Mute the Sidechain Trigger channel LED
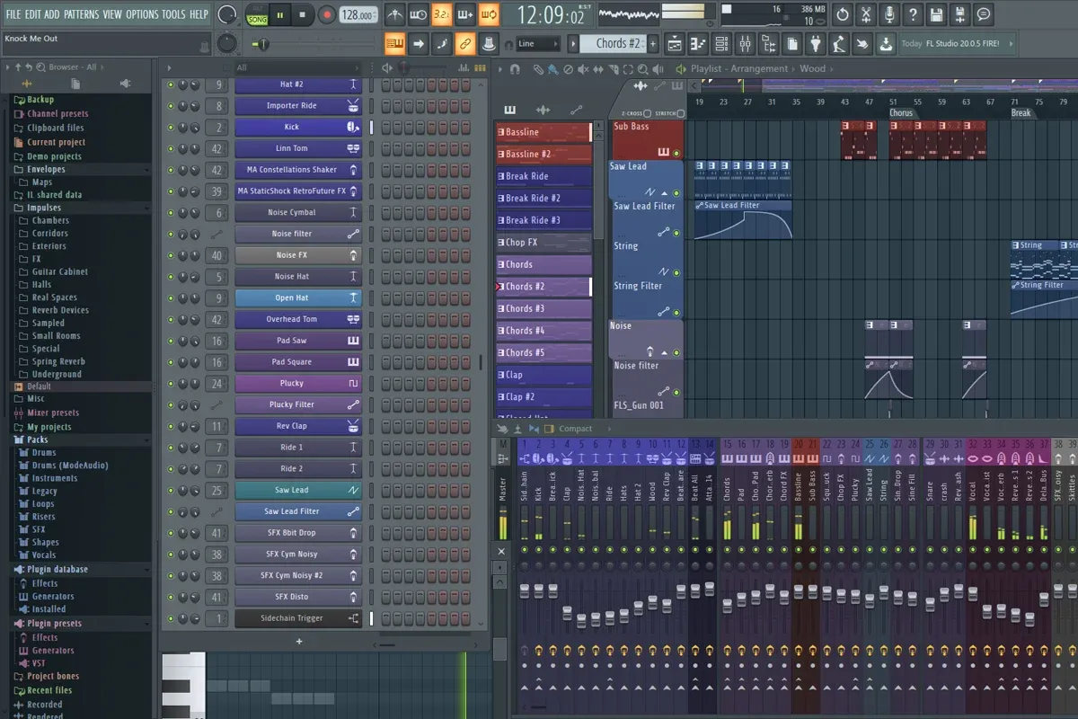 point(171,618)
